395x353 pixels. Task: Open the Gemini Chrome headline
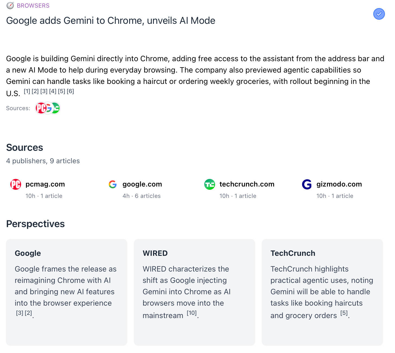pyautogui.click(x=111, y=21)
